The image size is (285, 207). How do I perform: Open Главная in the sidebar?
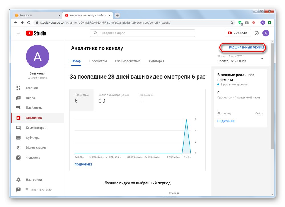pyautogui.click(x=37, y=88)
